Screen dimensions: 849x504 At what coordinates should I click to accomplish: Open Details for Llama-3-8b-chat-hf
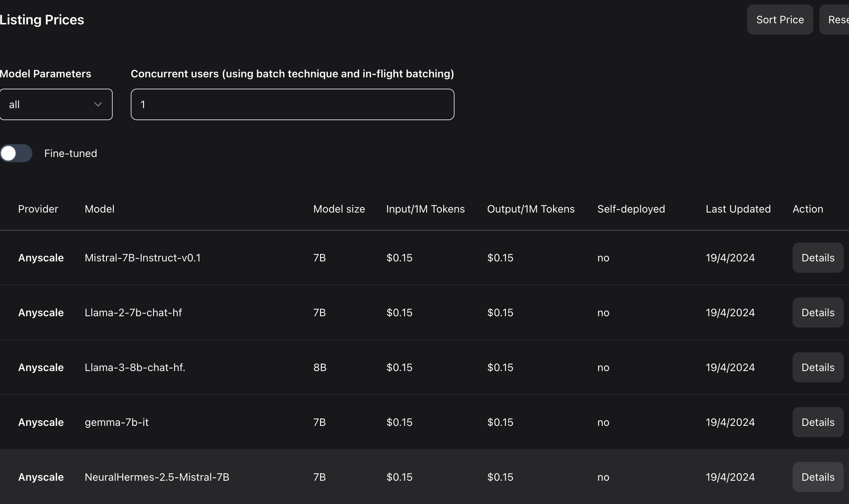click(817, 367)
